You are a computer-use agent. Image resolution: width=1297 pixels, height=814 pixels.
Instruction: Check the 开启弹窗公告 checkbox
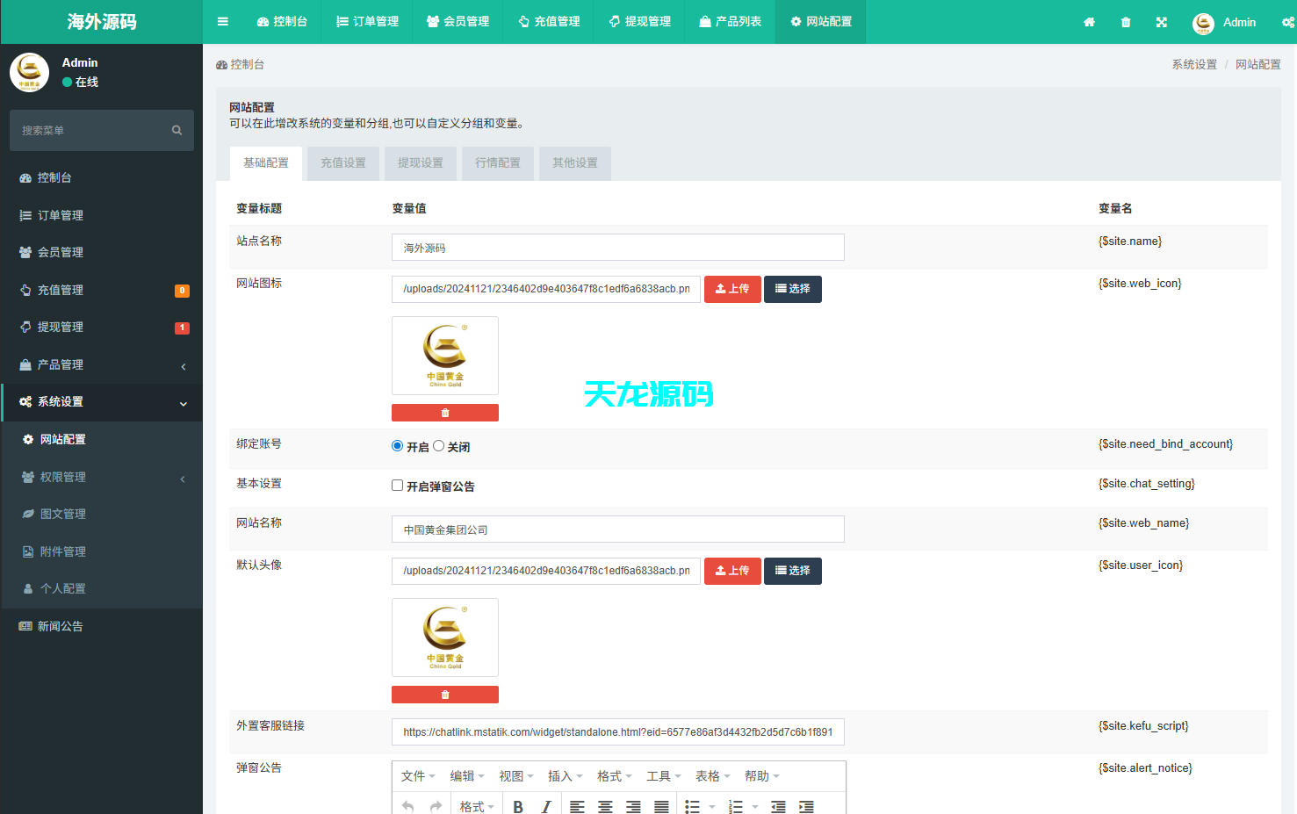click(x=397, y=484)
